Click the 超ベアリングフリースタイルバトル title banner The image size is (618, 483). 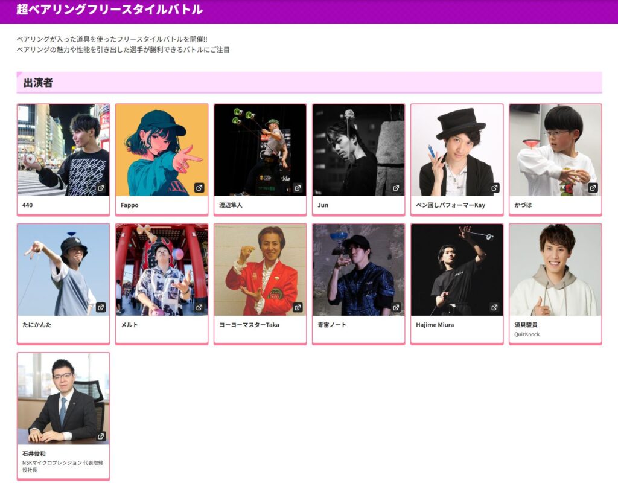(x=110, y=10)
